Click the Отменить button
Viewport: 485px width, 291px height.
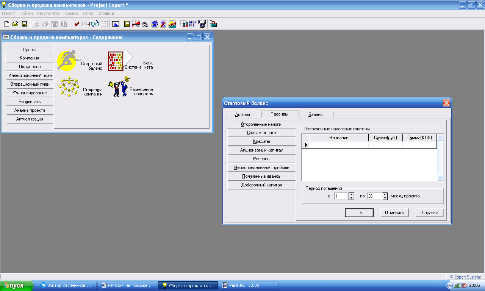point(394,213)
